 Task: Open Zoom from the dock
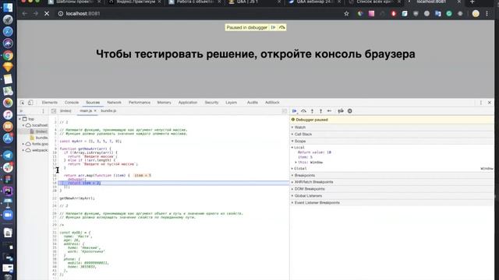coord(8,215)
